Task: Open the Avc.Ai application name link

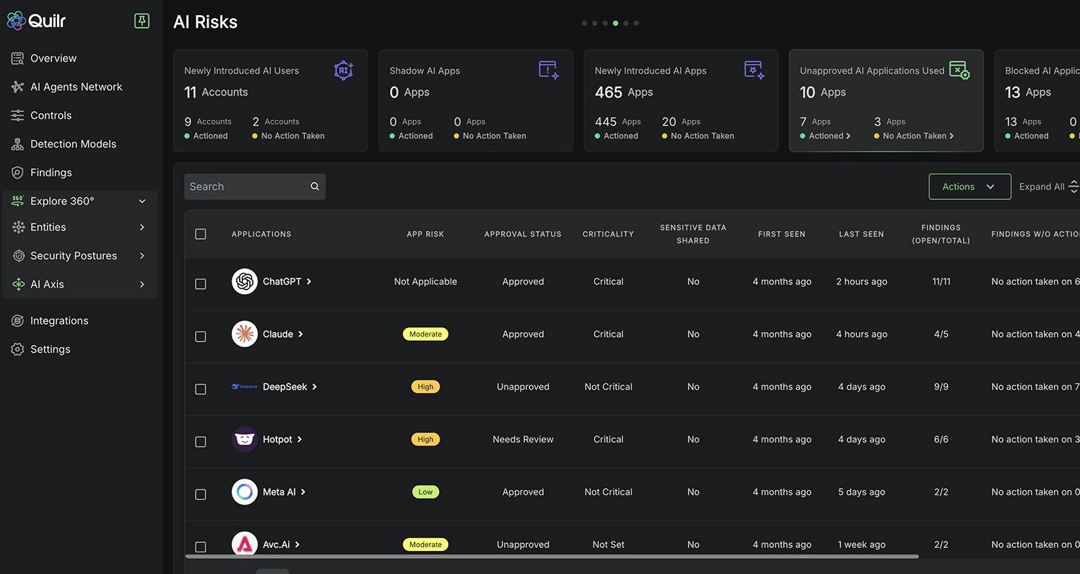Action: (x=276, y=544)
